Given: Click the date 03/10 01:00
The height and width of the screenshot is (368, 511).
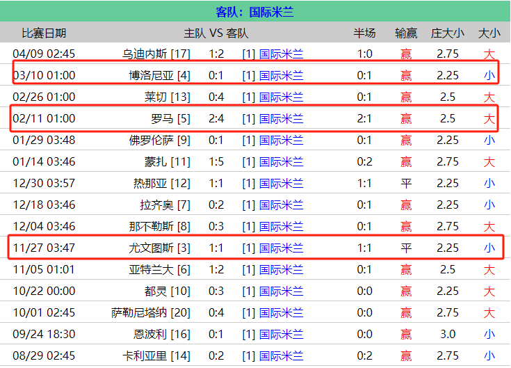Looking at the screenshot, I should (x=44, y=75).
